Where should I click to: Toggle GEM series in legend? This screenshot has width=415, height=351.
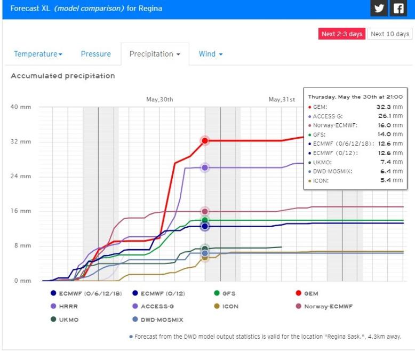307,293
